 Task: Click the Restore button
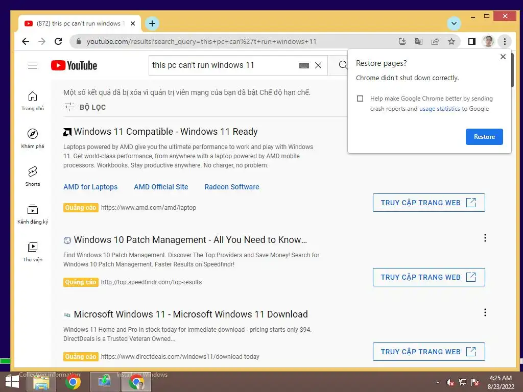tap(484, 137)
